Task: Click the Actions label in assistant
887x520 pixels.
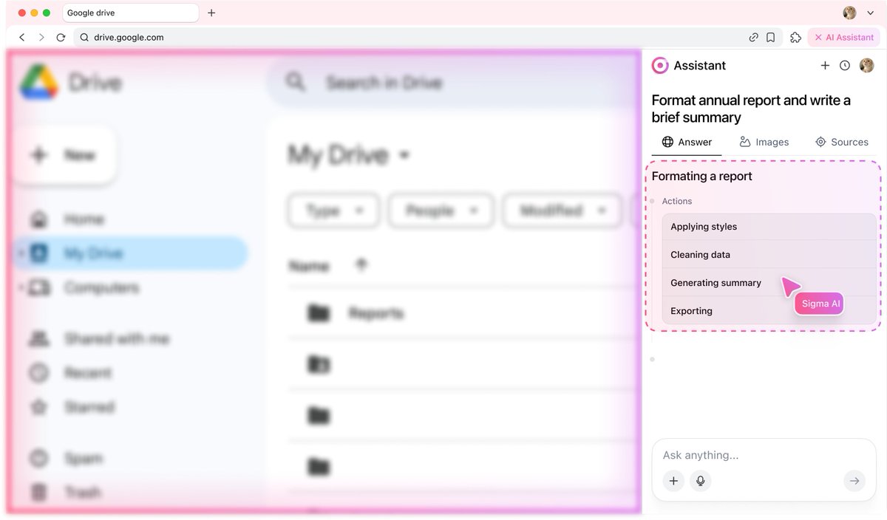Action: 676,201
